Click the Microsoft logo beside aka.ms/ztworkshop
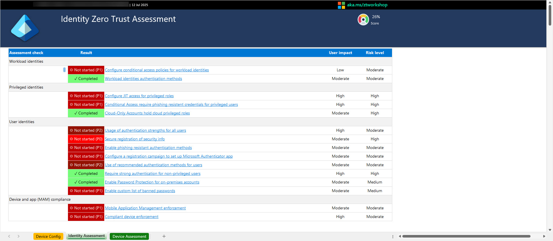The width and height of the screenshot is (553, 241). [x=341, y=5]
